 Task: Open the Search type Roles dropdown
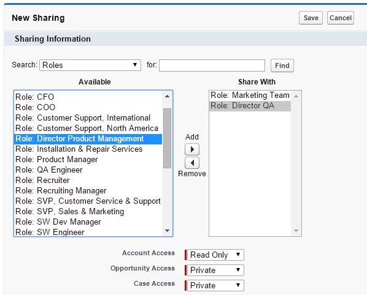(x=90, y=65)
